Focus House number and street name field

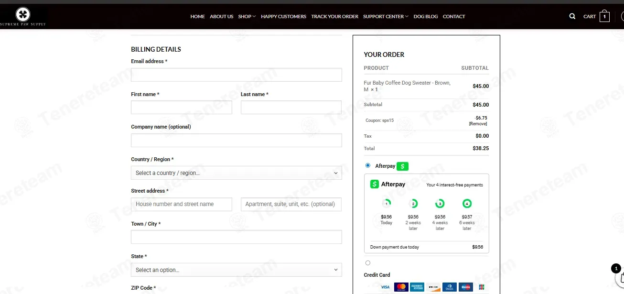pos(182,204)
